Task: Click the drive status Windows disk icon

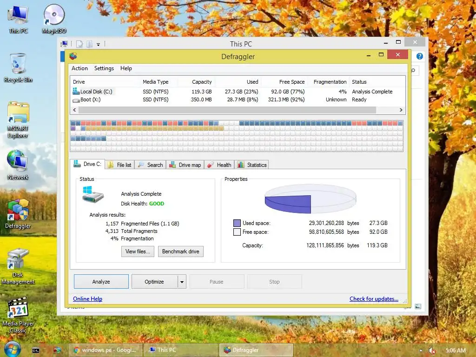Action: 93,195
